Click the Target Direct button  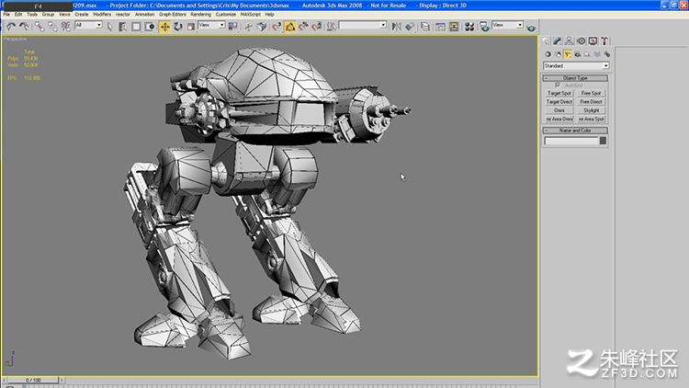(x=559, y=102)
